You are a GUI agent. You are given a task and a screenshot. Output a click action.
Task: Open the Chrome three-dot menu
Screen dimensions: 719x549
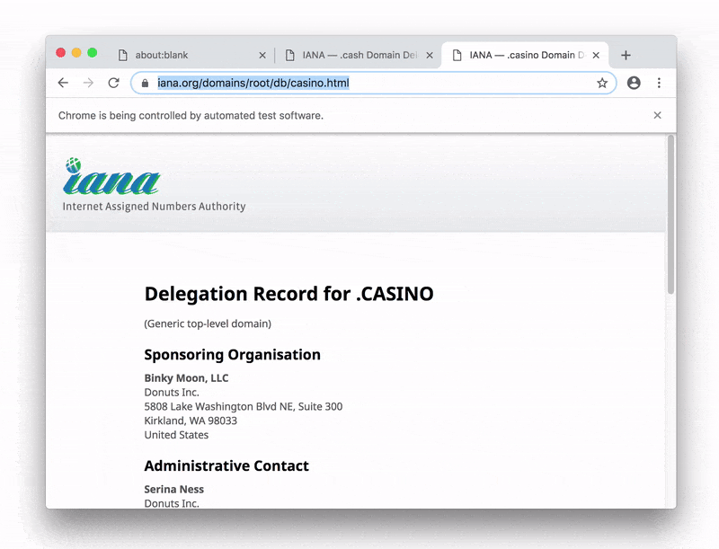[x=659, y=83]
